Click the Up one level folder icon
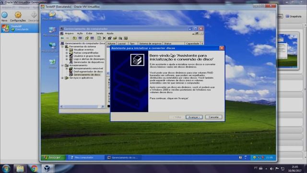The image size is (307, 173). coord(75,38)
